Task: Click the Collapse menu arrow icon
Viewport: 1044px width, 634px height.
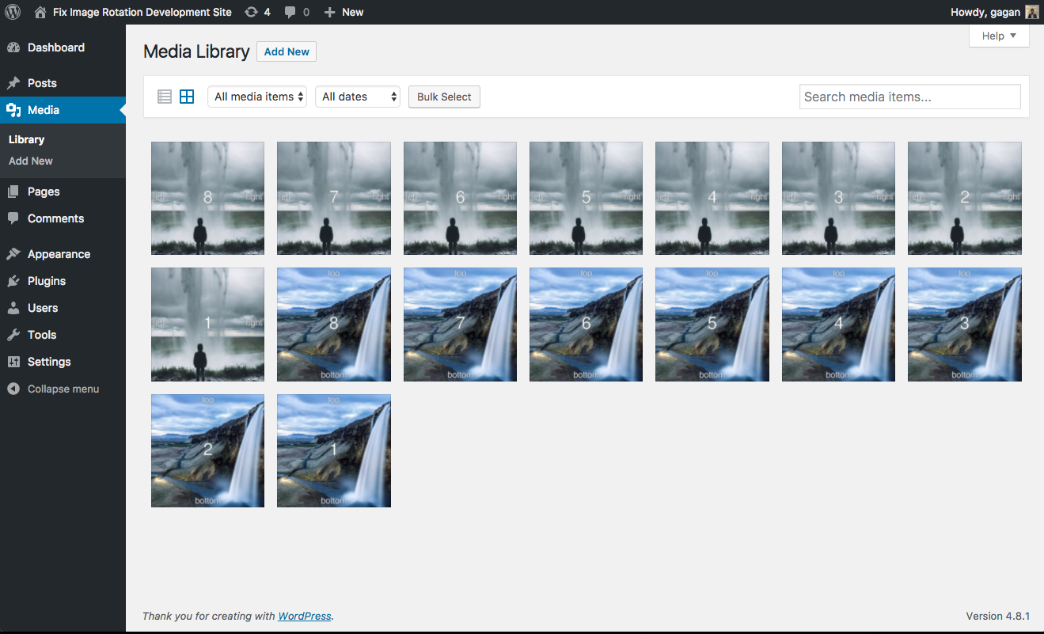Action: (13, 389)
